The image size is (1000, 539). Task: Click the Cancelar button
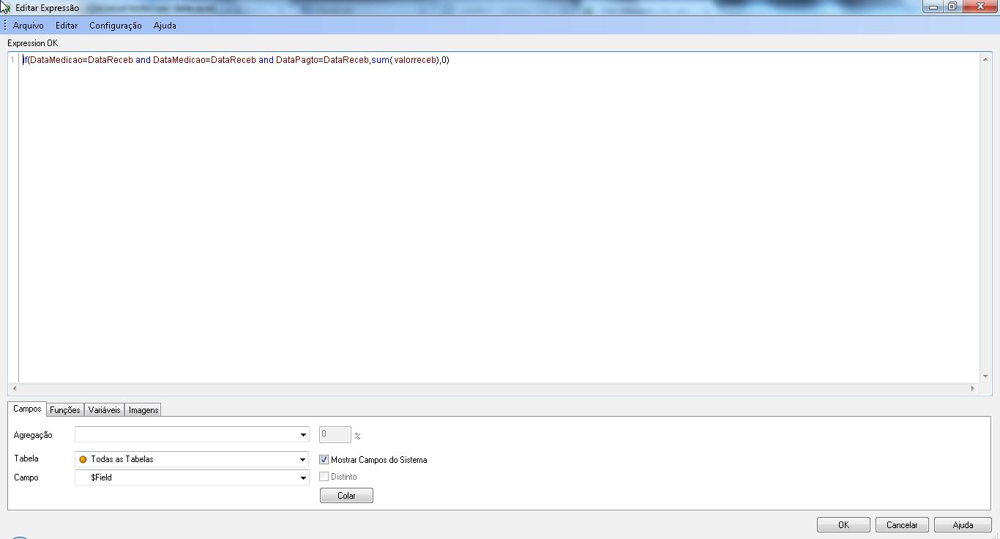(902, 525)
